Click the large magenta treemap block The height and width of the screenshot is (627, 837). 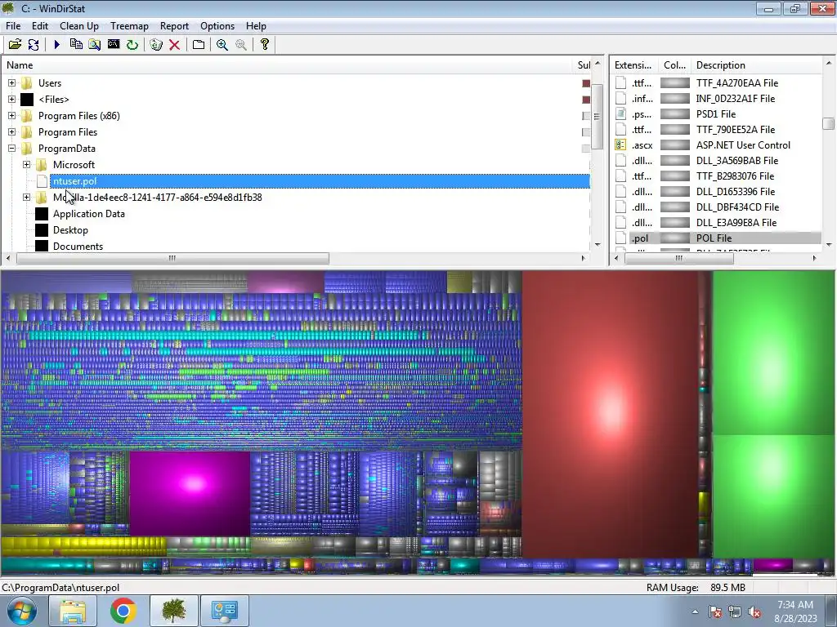(x=190, y=493)
